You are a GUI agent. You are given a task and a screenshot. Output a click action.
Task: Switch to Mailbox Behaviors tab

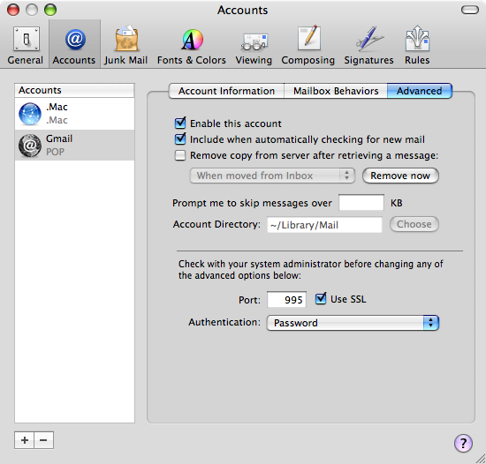click(x=336, y=91)
